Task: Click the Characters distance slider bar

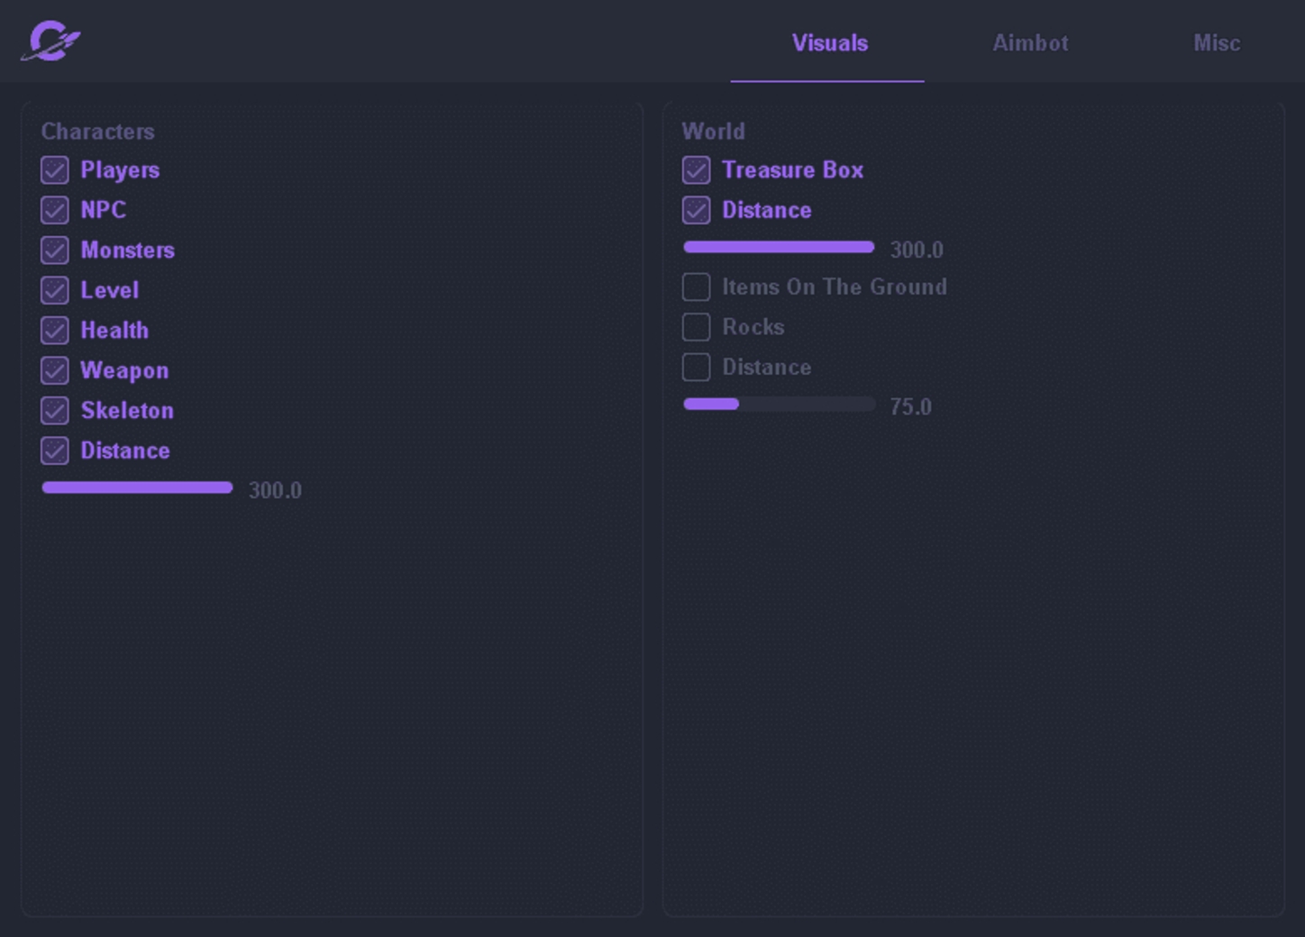Action: [x=137, y=488]
